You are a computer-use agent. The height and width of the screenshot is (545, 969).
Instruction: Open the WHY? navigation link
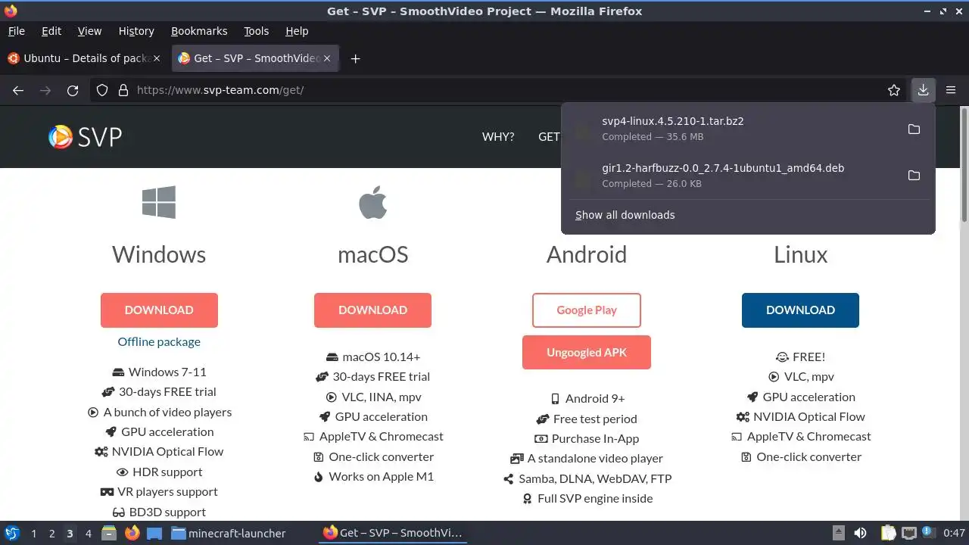(x=498, y=137)
